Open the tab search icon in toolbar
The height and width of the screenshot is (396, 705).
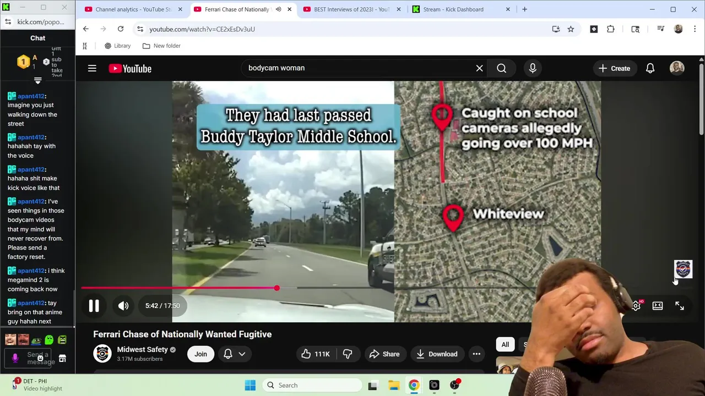click(635, 29)
